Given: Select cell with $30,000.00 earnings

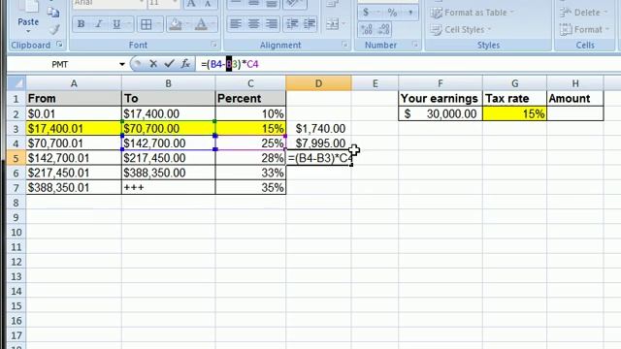Looking at the screenshot, I should point(441,114).
